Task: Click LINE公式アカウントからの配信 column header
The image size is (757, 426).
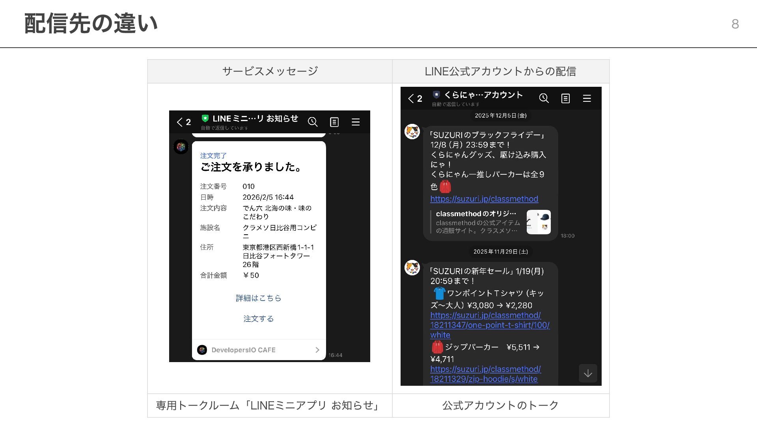Action: click(500, 71)
